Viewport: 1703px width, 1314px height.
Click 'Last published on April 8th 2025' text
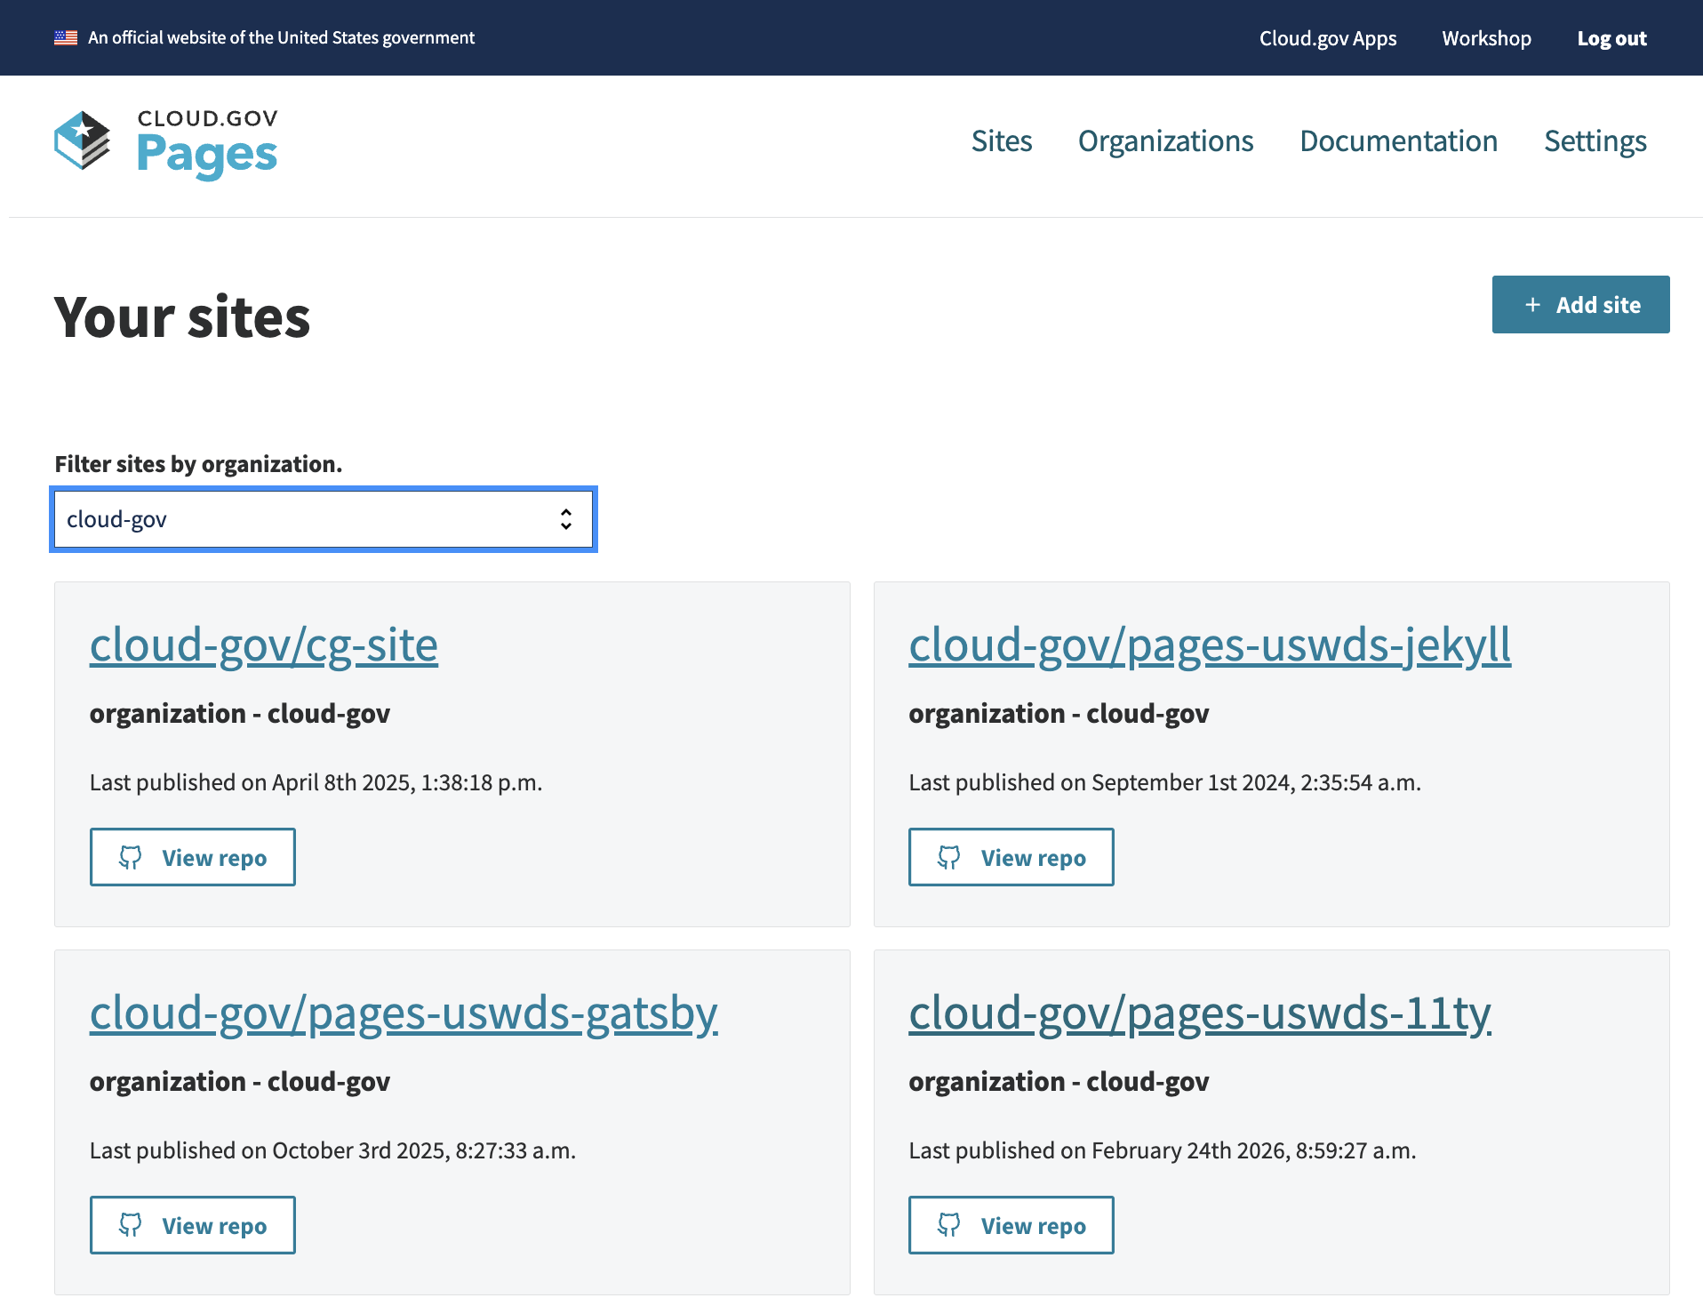click(316, 782)
